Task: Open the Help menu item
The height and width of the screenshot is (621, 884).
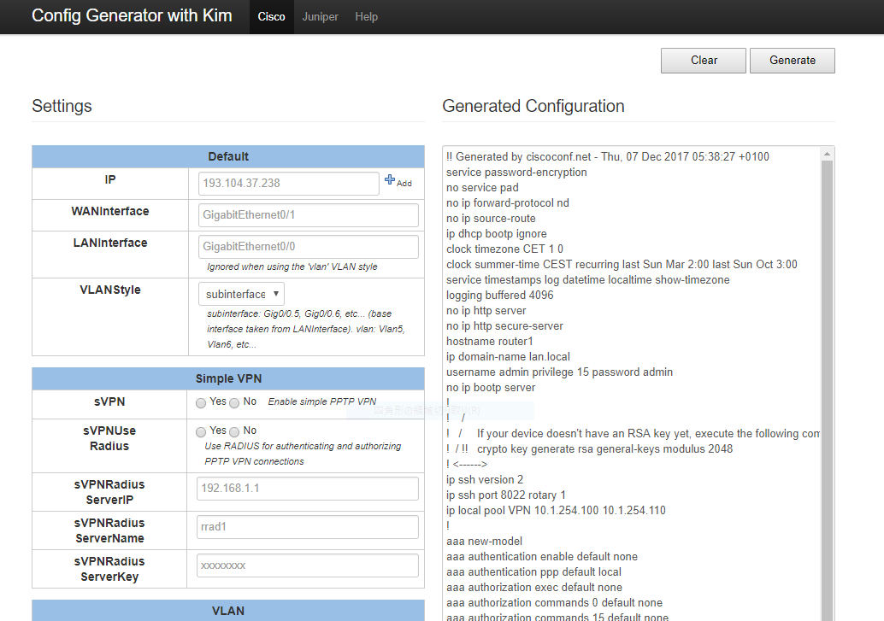Action: pyautogui.click(x=366, y=16)
